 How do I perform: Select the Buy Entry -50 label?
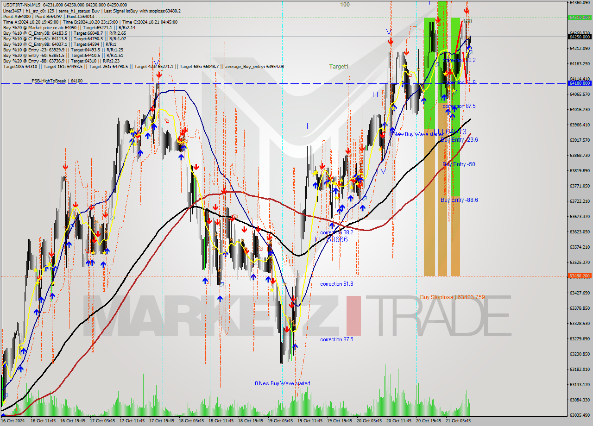pyautogui.click(x=459, y=164)
